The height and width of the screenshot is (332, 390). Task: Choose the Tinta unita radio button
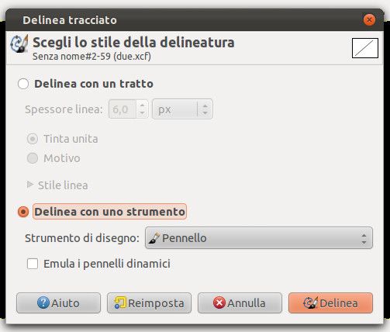[33, 139]
